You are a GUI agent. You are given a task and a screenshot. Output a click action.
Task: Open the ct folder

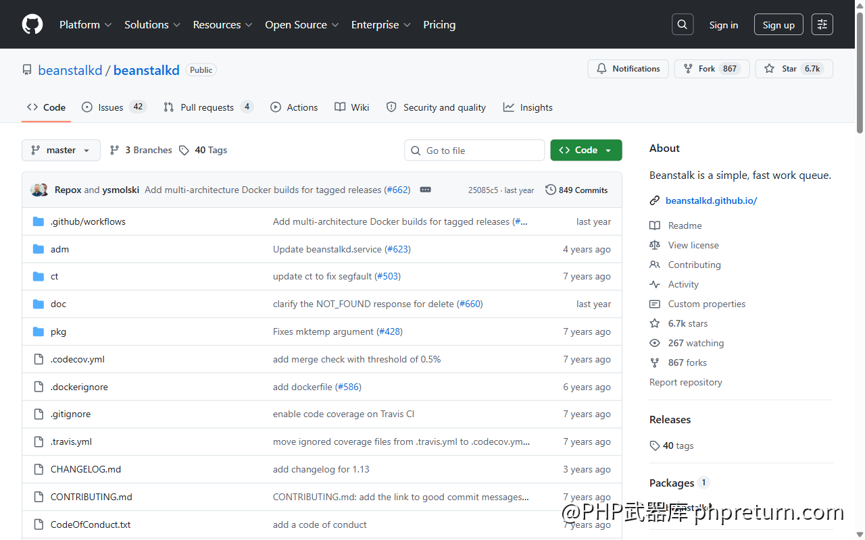tap(55, 276)
